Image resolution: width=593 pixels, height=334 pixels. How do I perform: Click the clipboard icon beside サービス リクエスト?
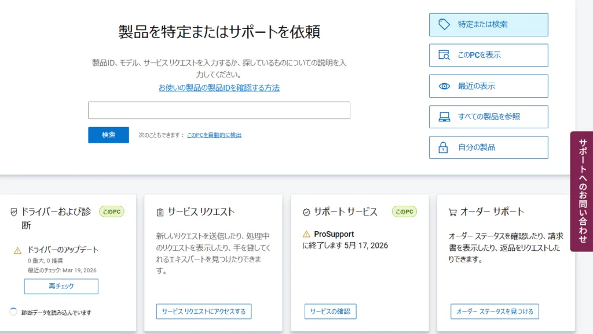coord(160,212)
